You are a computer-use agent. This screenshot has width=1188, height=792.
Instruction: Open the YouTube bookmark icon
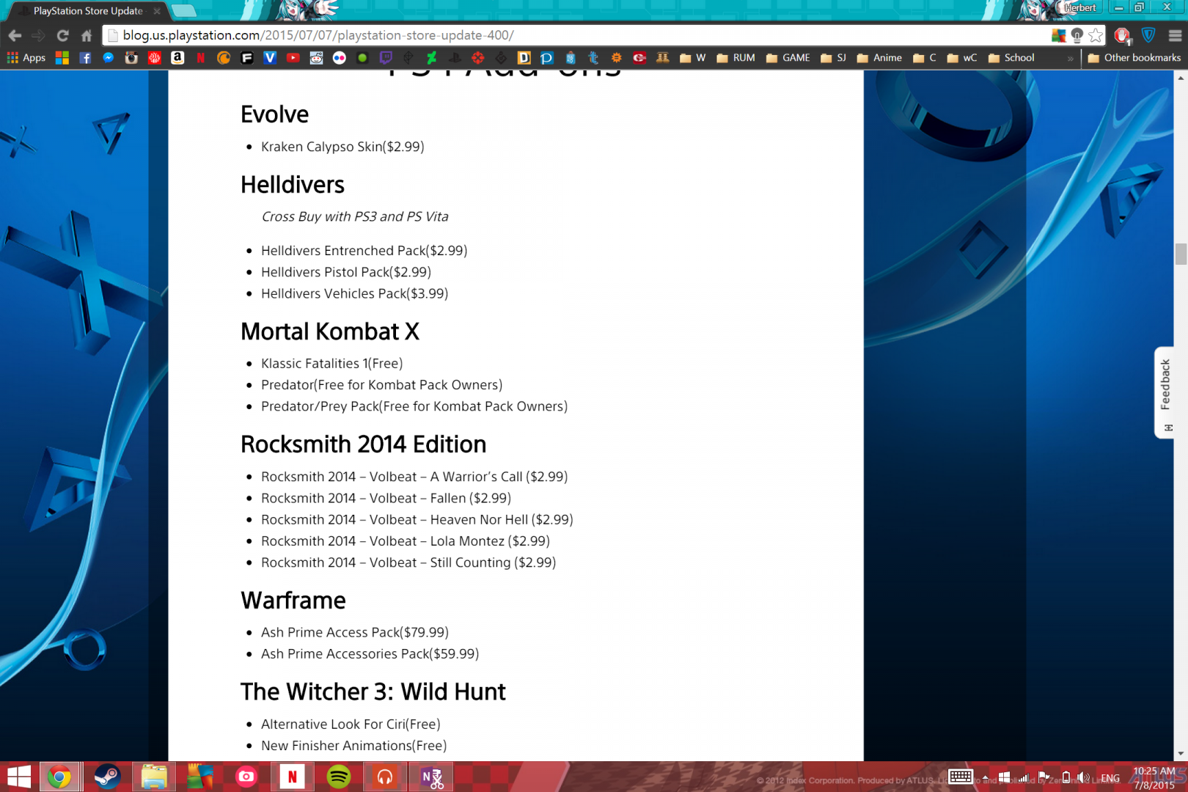coord(293,58)
